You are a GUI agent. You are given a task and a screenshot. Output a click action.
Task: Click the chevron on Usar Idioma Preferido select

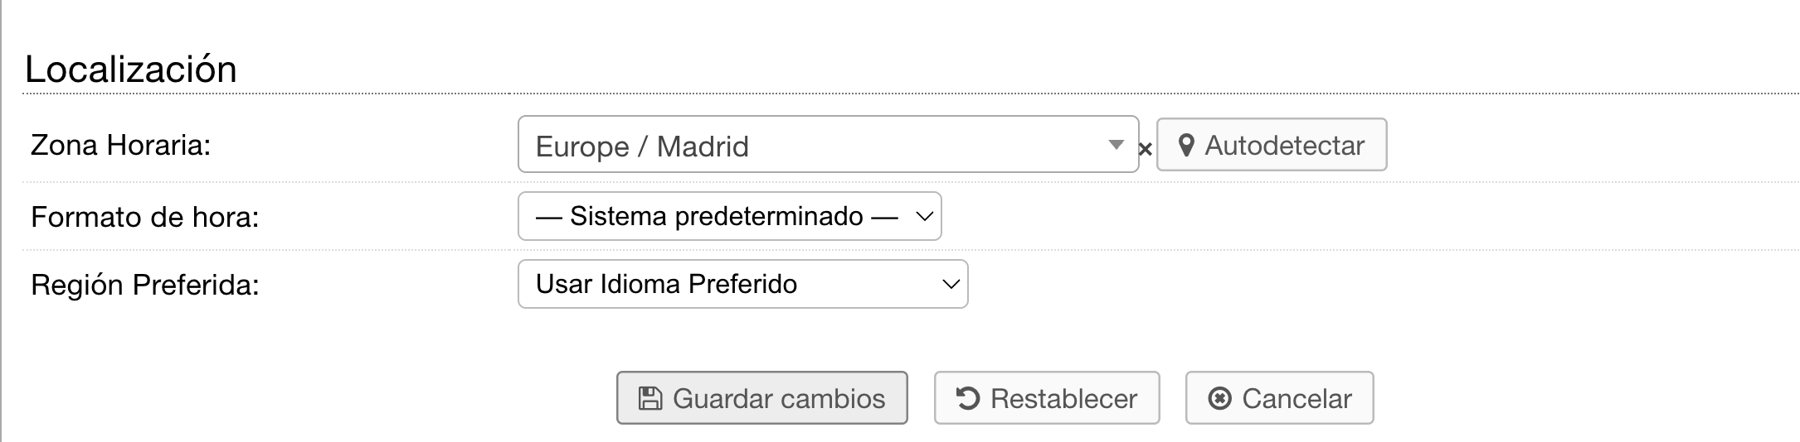[951, 285]
